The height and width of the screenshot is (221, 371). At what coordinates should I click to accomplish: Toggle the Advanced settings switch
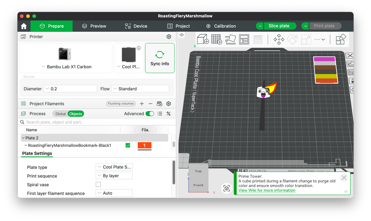point(150,114)
